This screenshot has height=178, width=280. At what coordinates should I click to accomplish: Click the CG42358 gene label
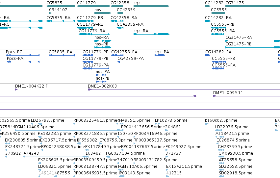(x=120, y=3)
